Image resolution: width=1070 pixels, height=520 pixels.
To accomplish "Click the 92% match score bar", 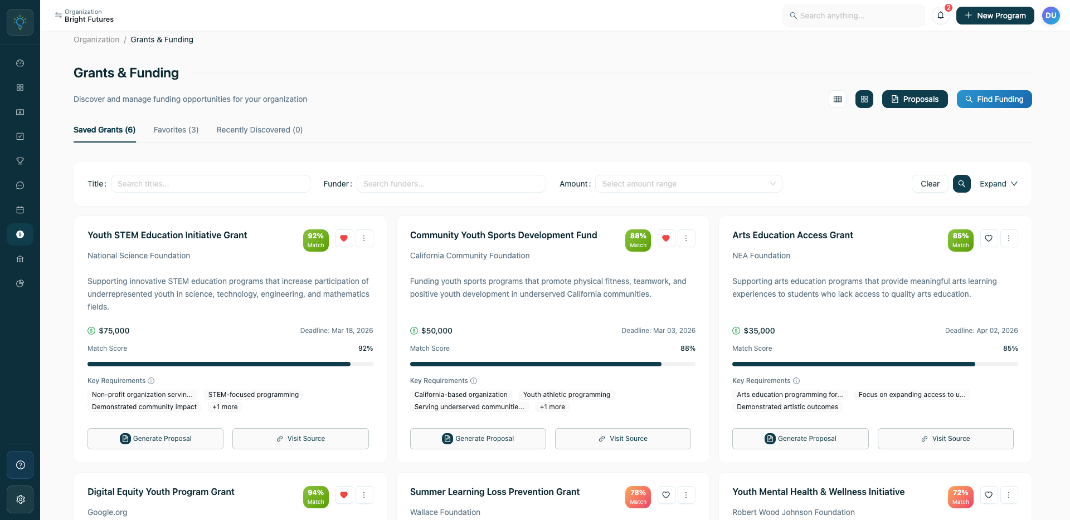I will tap(230, 364).
